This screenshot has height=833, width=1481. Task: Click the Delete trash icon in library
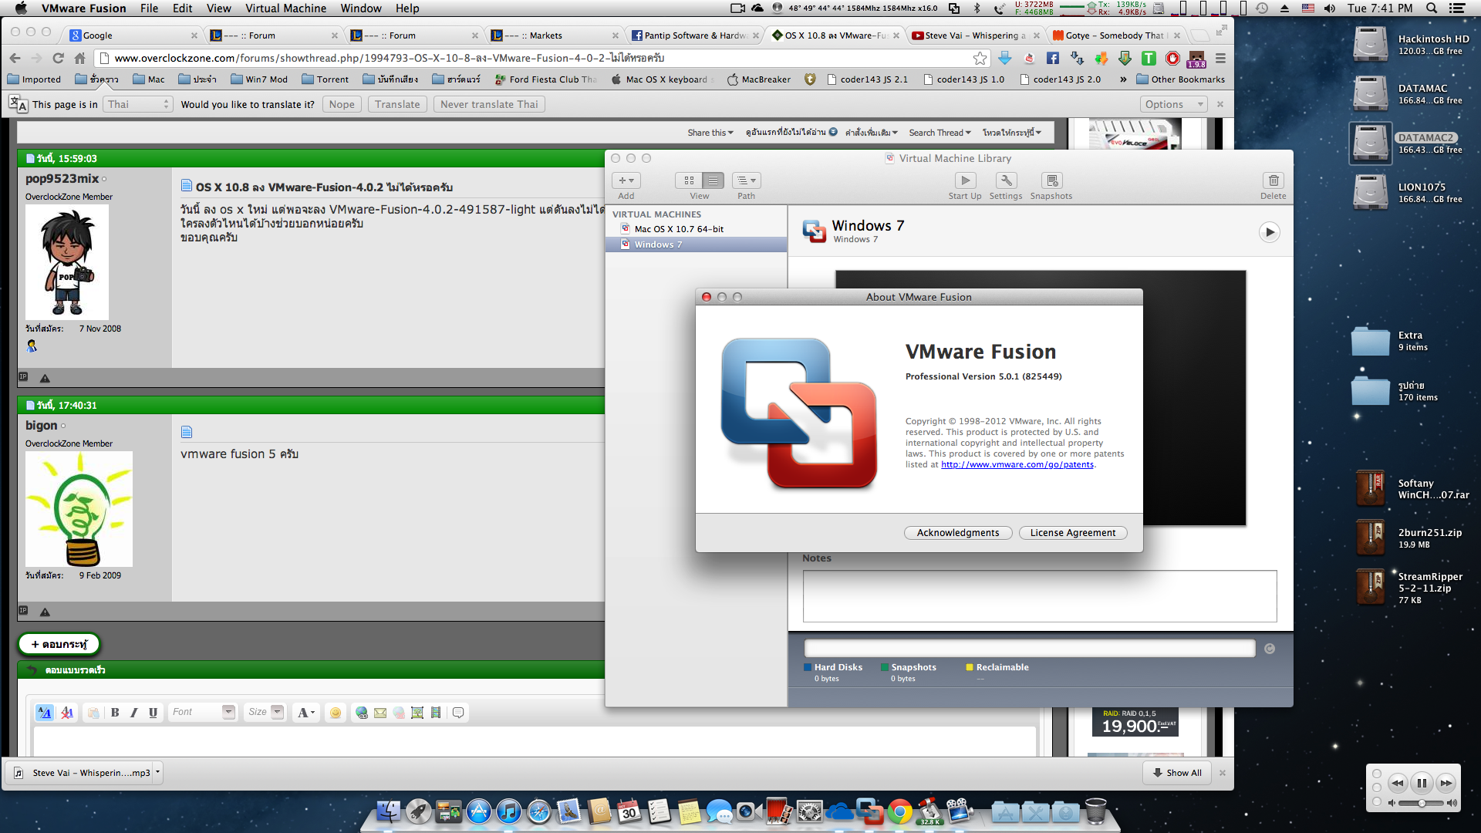tap(1273, 180)
